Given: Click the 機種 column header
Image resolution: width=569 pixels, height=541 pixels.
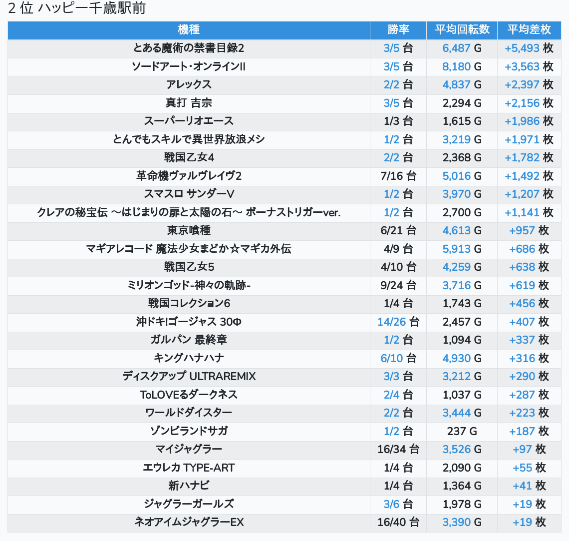Looking at the screenshot, I should (x=189, y=29).
